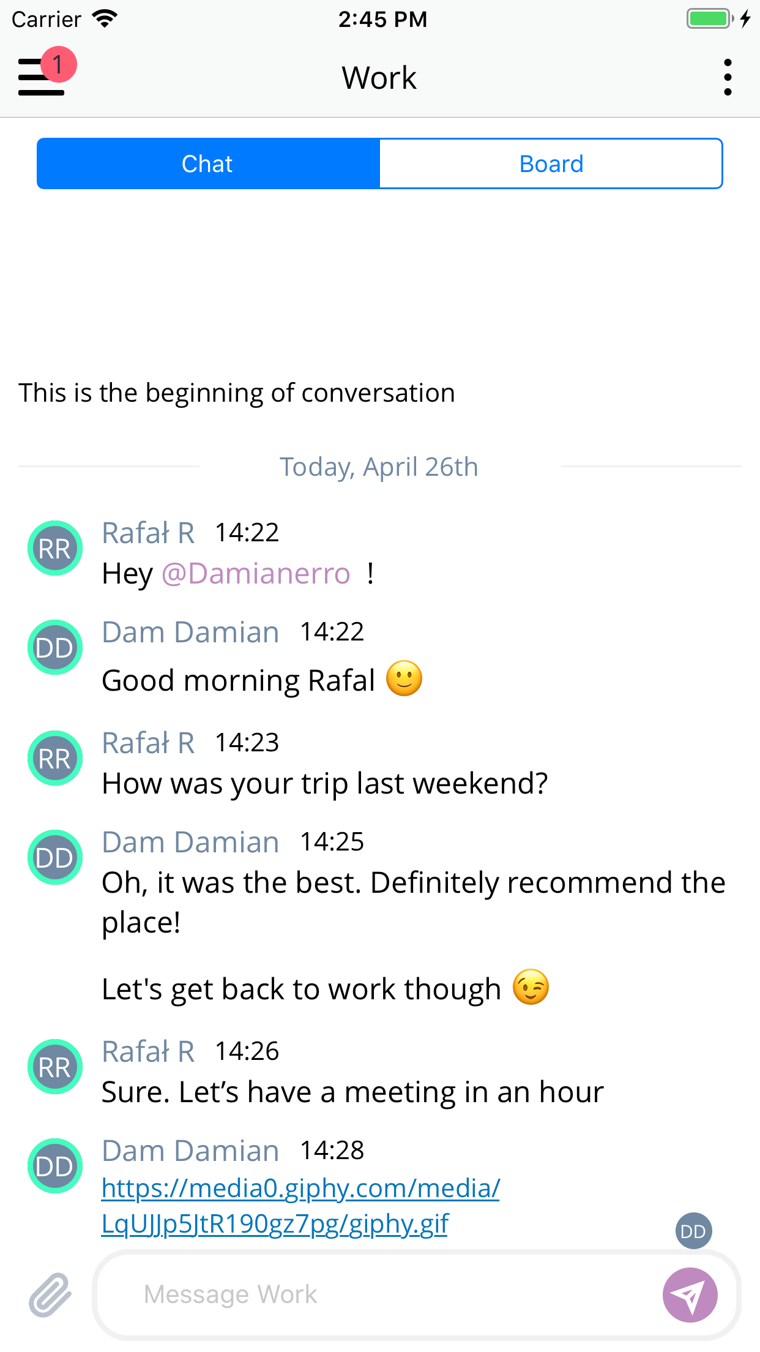Tap the Work conversation title
The width and height of the screenshot is (760, 1352).
379,78
